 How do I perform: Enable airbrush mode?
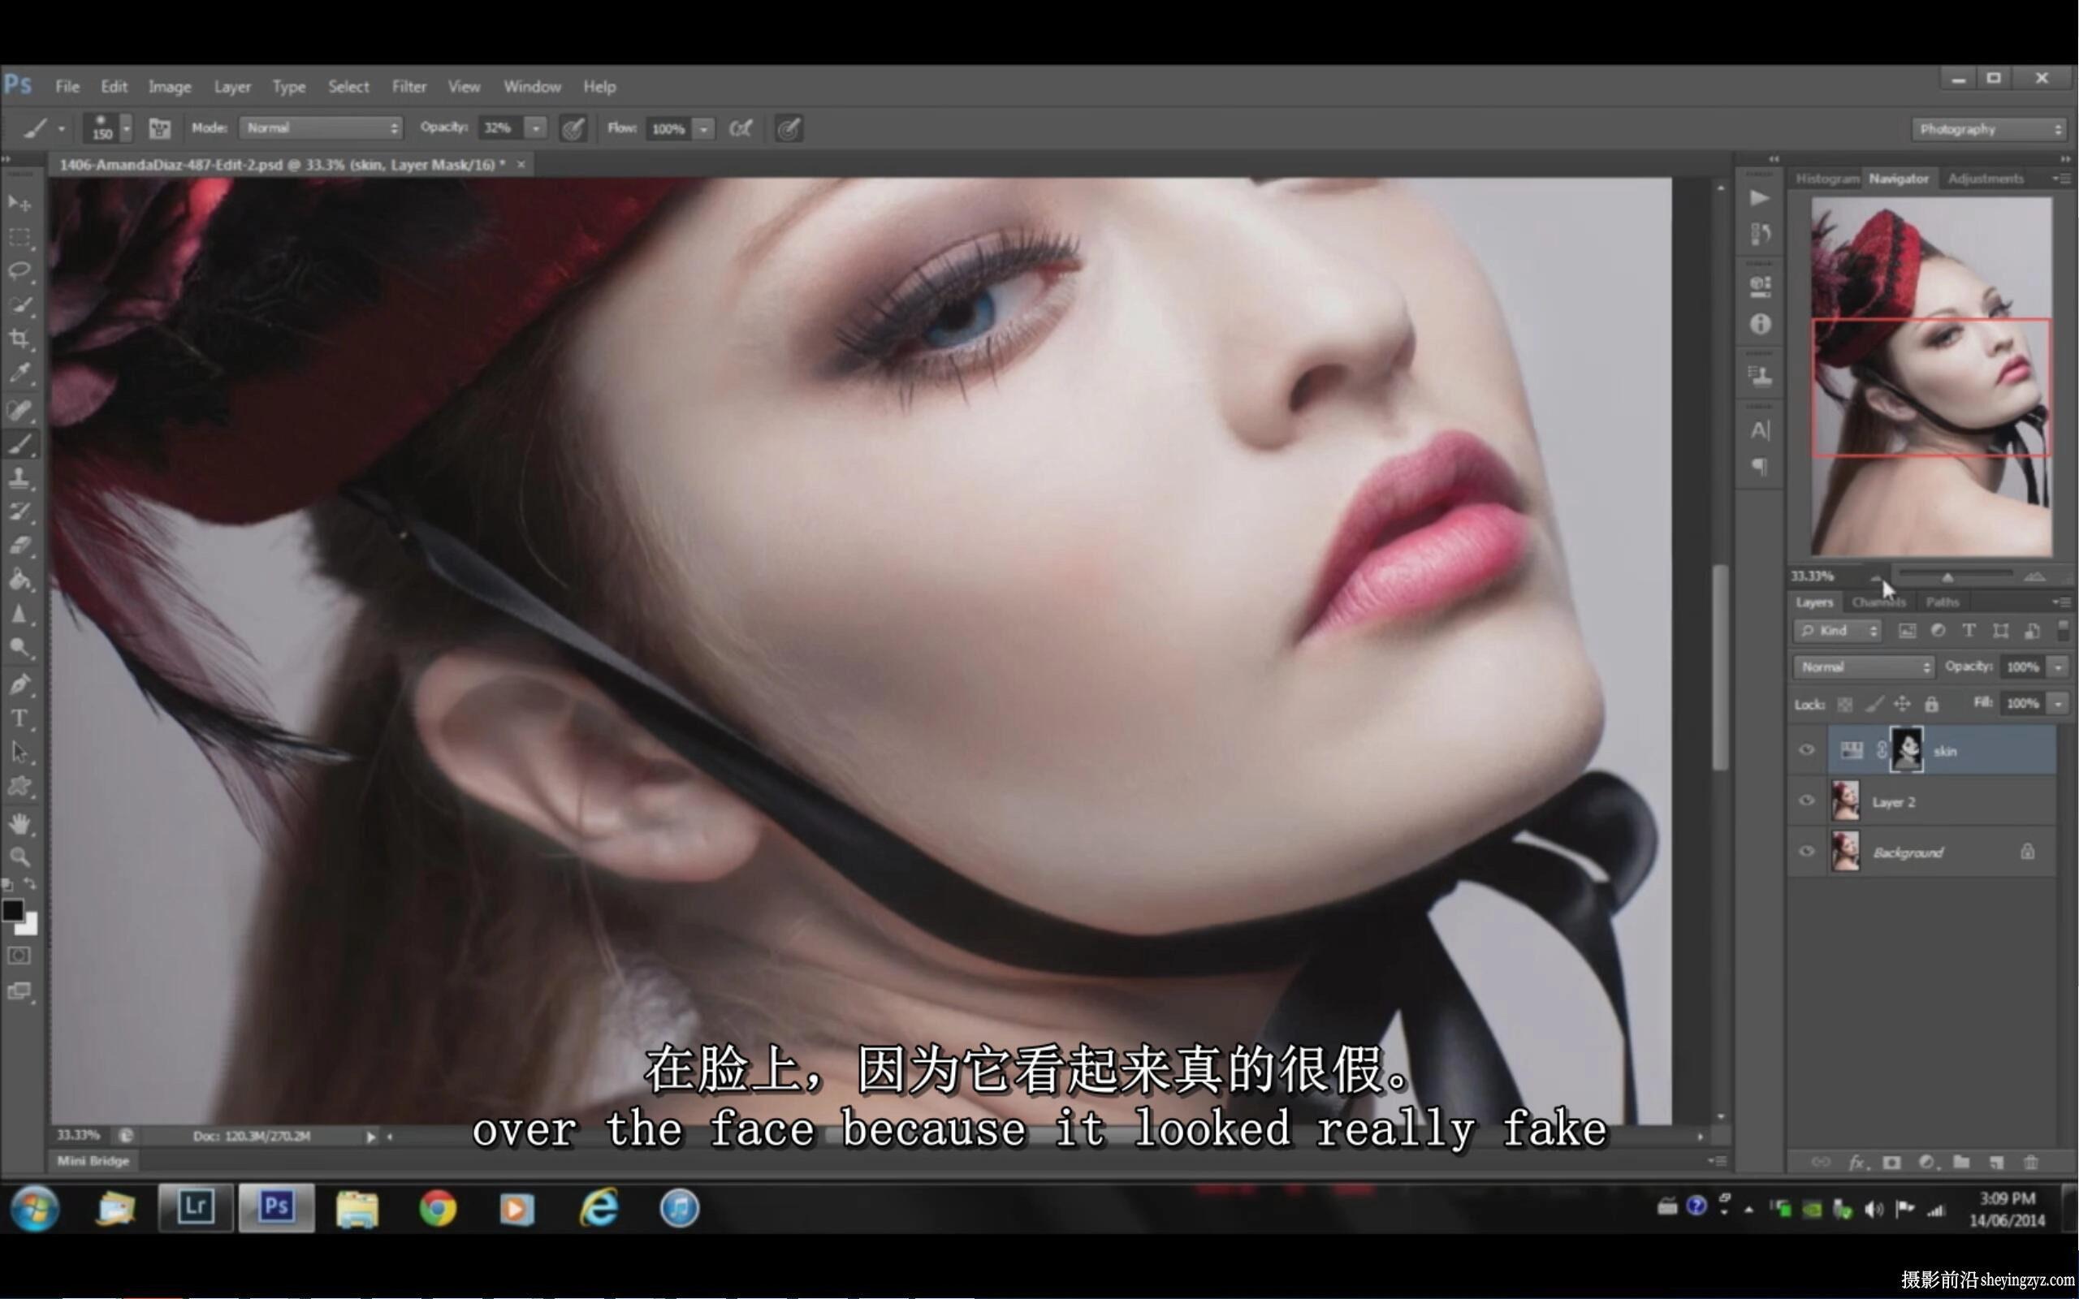point(741,129)
